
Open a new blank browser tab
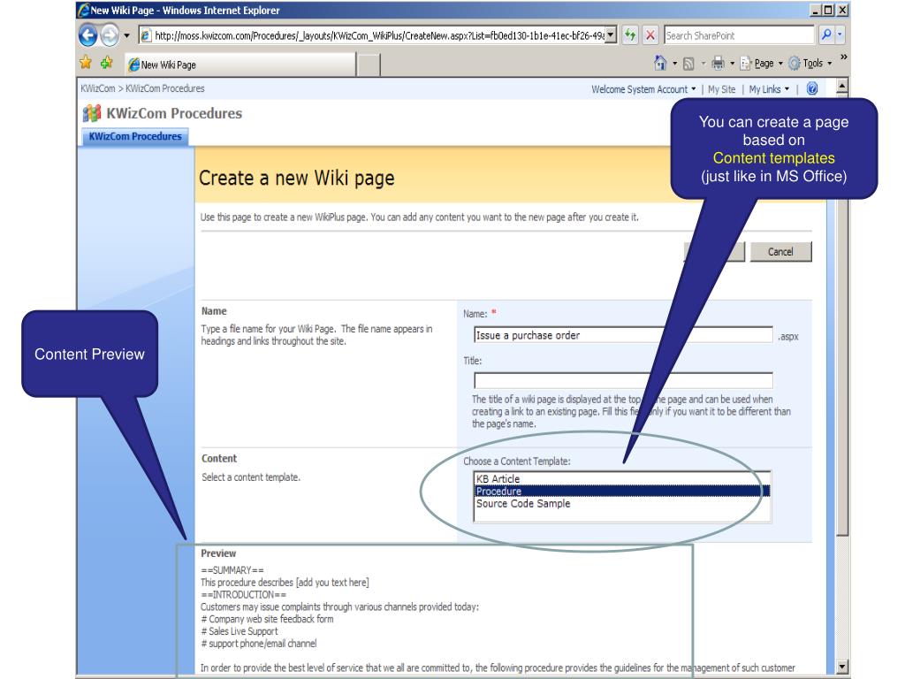point(369,65)
